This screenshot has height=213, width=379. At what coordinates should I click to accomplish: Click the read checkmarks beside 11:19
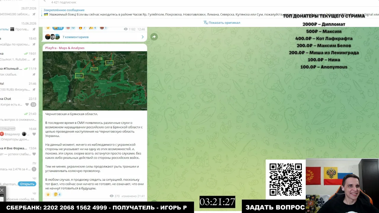pos(26,69)
